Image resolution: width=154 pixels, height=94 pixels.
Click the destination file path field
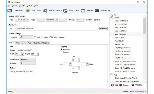(x=56, y=28)
